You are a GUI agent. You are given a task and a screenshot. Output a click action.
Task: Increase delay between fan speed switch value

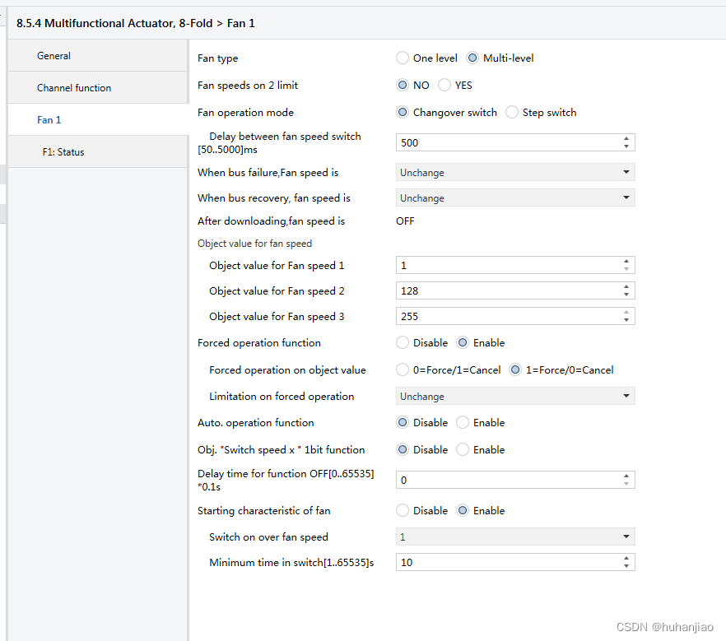coord(626,139)
